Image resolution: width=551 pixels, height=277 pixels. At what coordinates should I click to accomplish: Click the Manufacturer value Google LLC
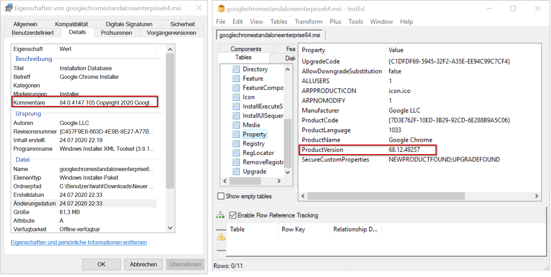pyautogui.click(x=404, y=110)
